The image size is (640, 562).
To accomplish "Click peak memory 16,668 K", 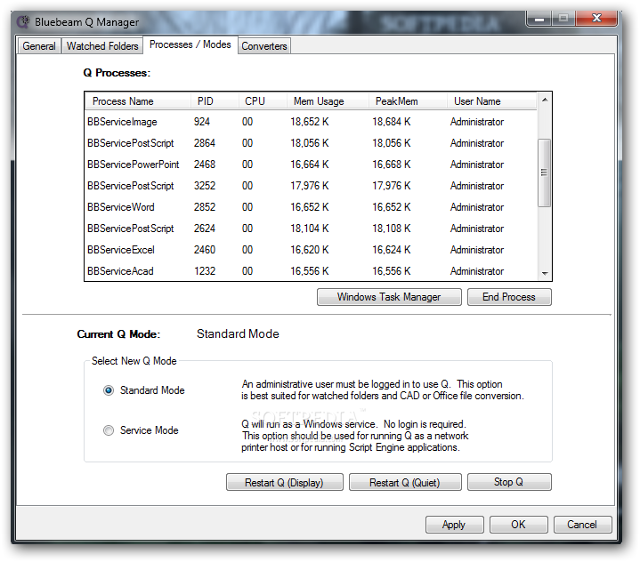I will (392, 165).
